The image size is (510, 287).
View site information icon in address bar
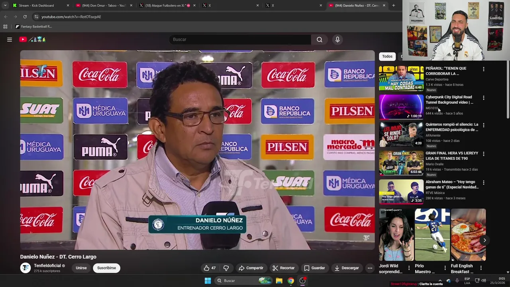pos(36,17)
